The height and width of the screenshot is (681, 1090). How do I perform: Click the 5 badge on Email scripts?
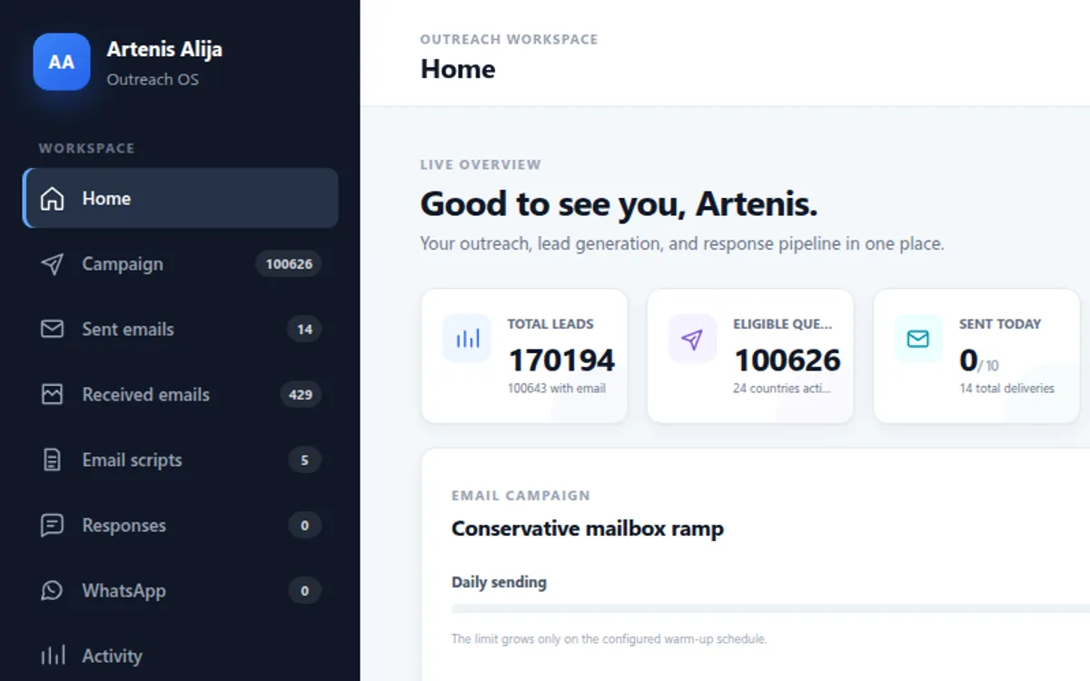(304, 460)
